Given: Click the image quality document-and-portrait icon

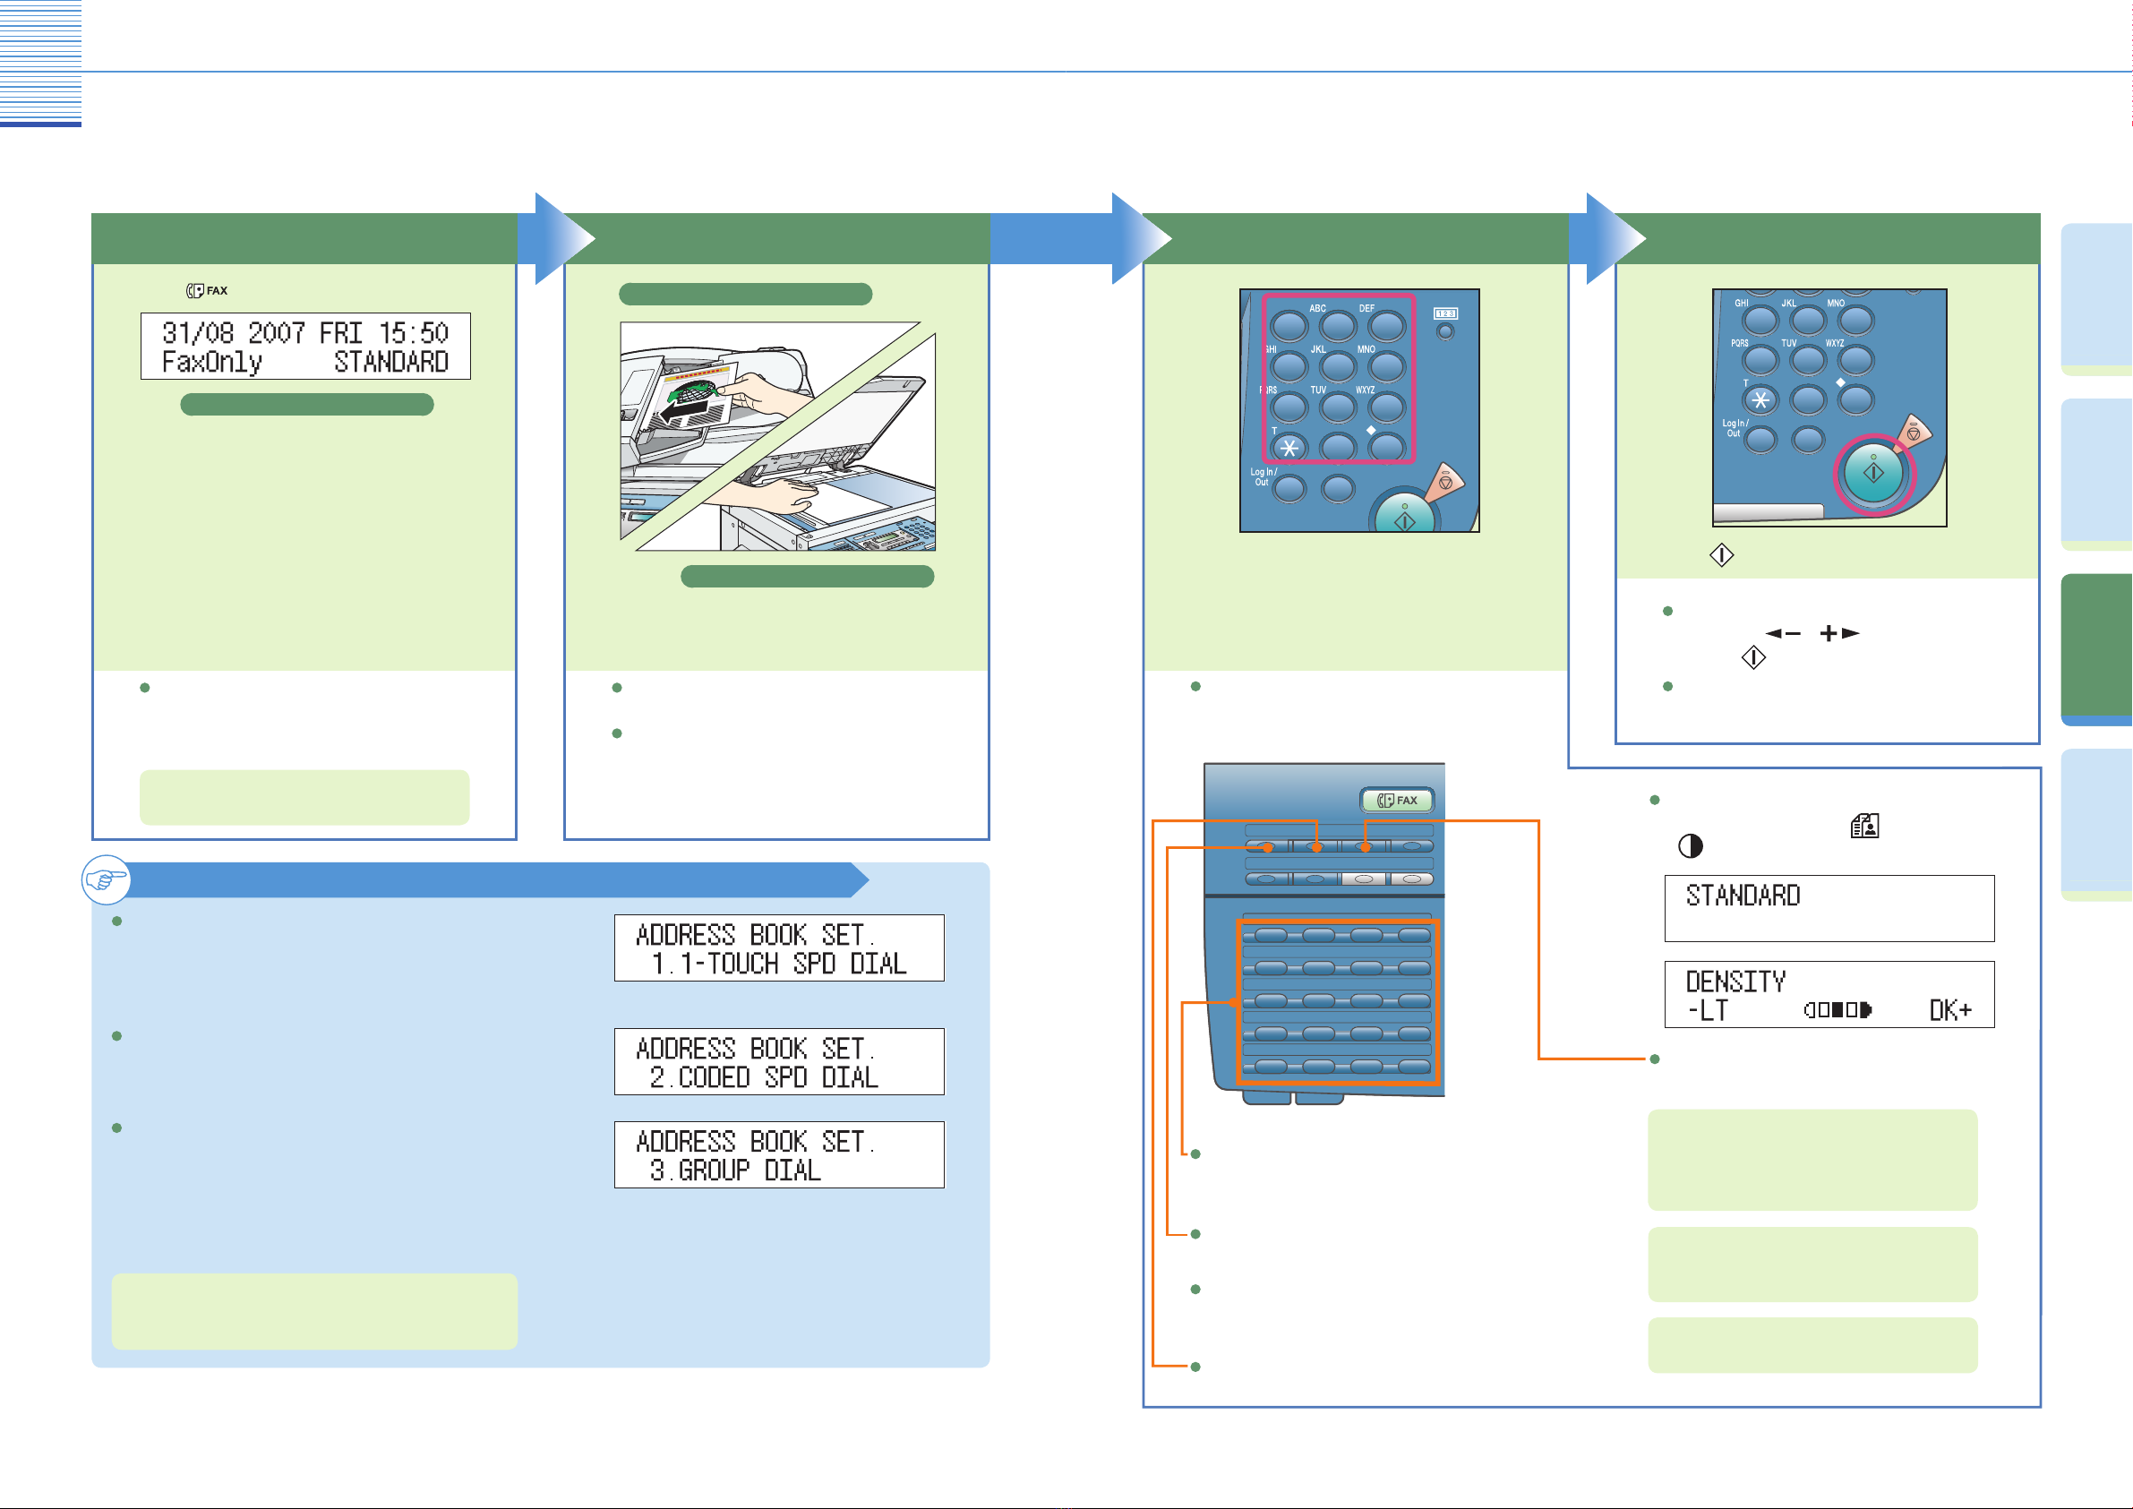Looking at the screenshot, I should [x=1864, y=825].
